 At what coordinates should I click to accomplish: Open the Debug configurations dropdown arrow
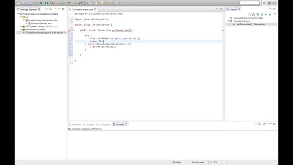tap(43, 3)
